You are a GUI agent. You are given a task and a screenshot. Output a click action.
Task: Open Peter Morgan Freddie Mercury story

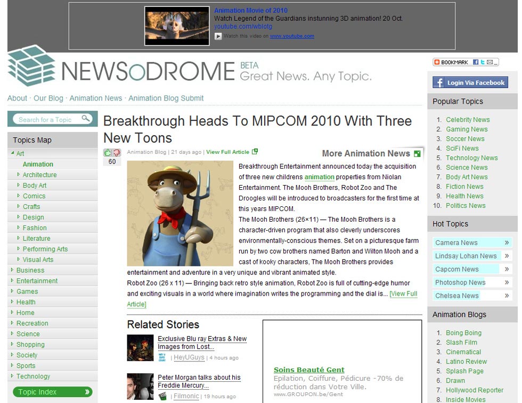pyautogui.click(x=199, y=381)
